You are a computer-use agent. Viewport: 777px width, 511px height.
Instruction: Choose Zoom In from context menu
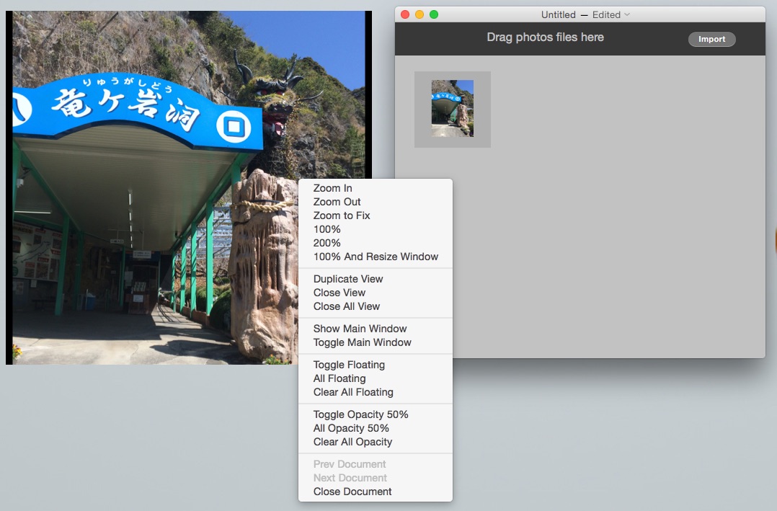(x=375, y=188)
